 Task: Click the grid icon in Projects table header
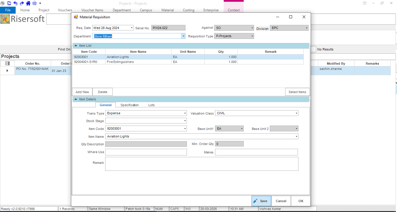pyautogui.click(x=8, y=64)
